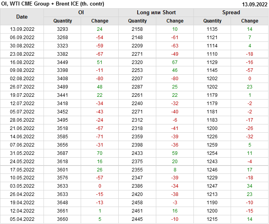This screenshot has width=269, height=224.
Task: Click the OI group header
Action: click(x=81, y=13)
